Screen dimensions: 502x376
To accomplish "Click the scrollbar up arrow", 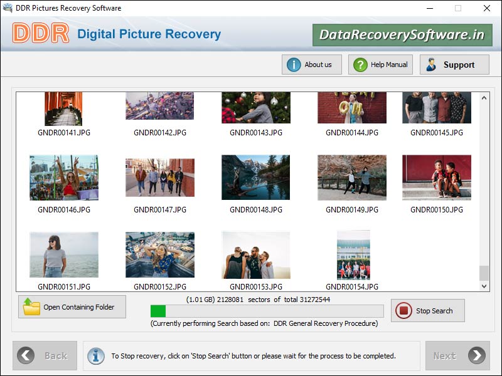I will pyautogui.click(x=483, y=97).
